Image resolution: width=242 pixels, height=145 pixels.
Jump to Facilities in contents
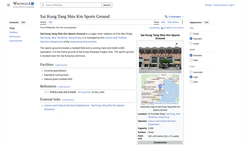(x=14, y=32)
